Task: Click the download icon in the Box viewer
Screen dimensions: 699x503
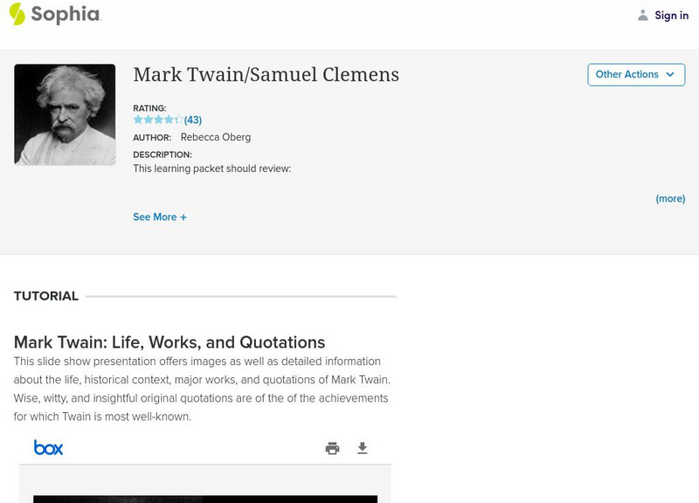Action: pos(362,447)
